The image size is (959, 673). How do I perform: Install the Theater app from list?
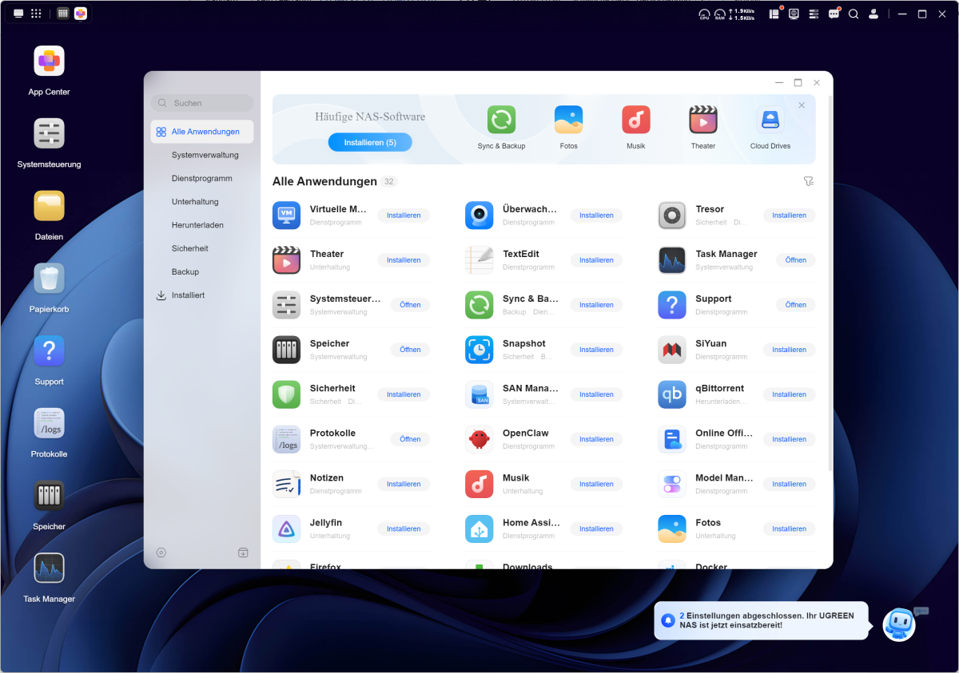[x=404, y=260]
